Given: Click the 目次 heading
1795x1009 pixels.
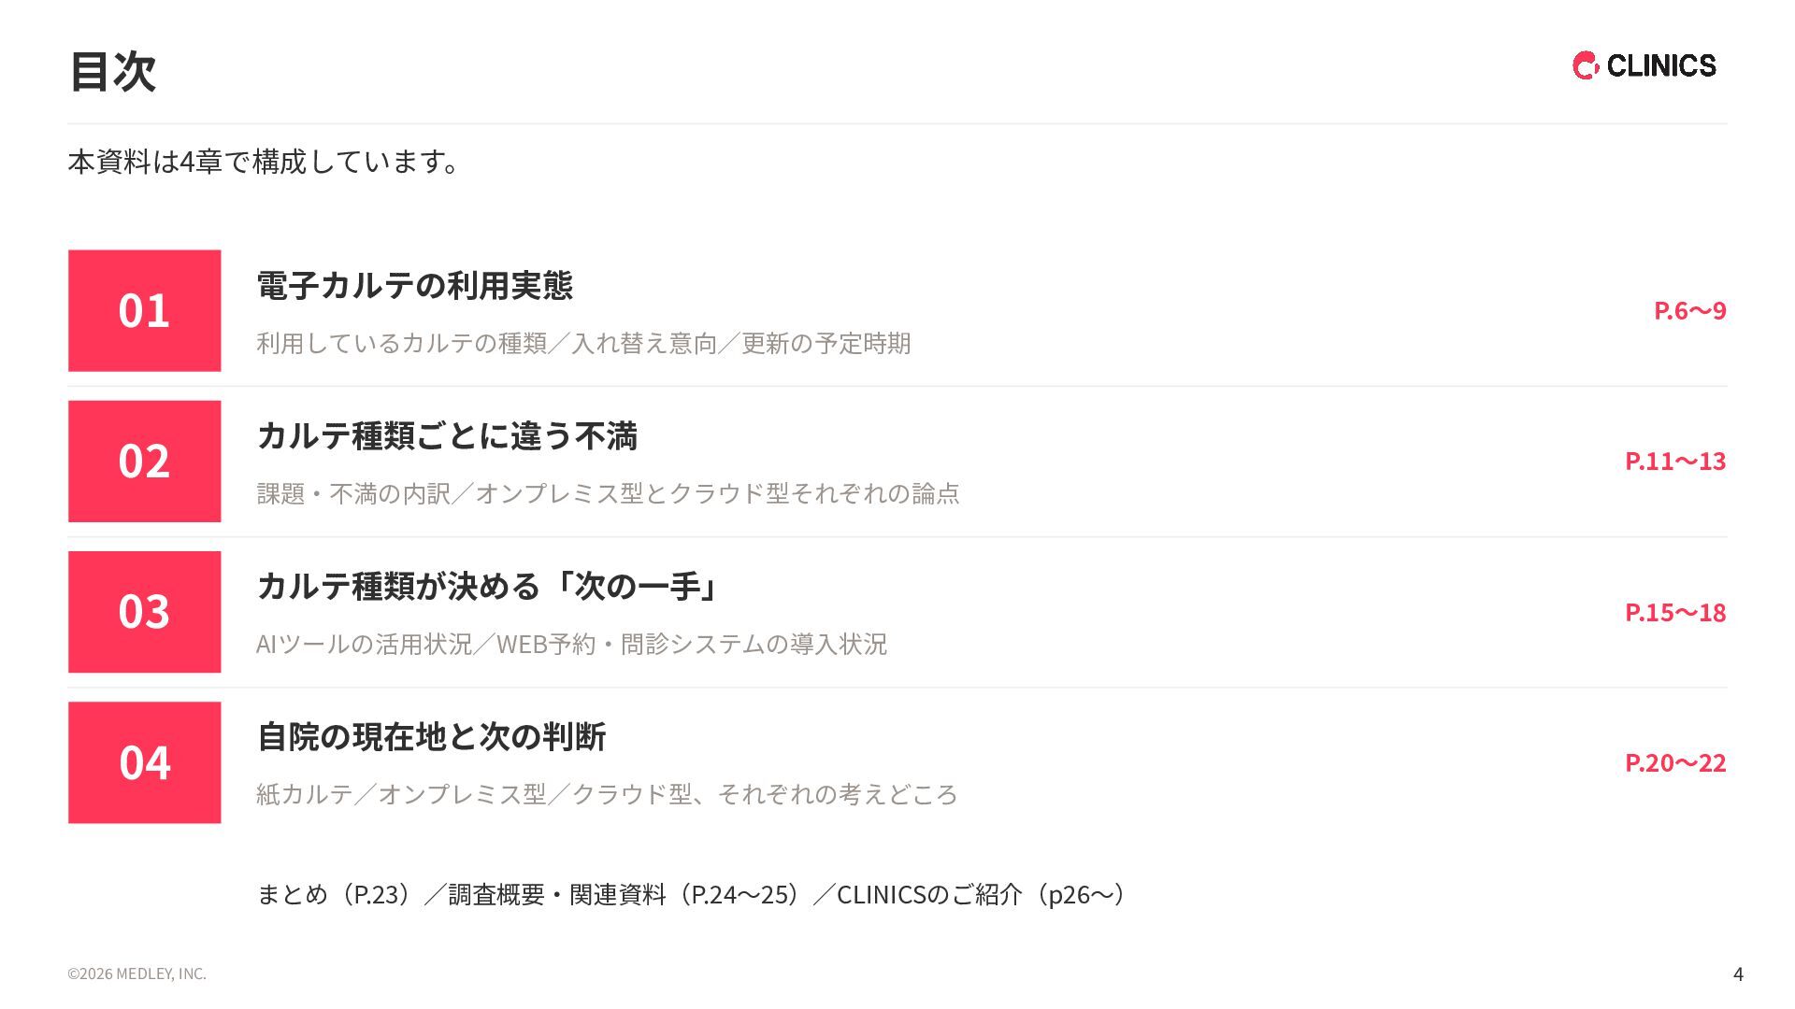Looking at the screenshot, I should coord(112,71).
